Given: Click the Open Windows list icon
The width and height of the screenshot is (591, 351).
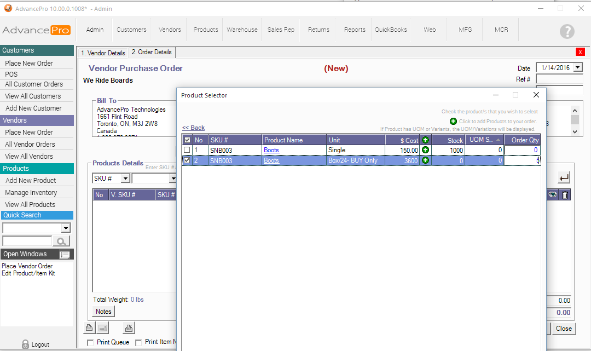Looking at the screenshot, I should (x=65, y=255).
